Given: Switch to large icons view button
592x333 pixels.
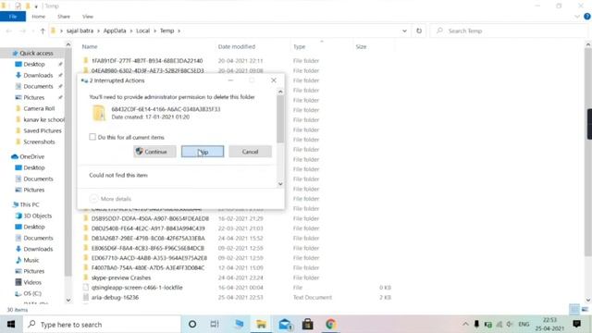Looking at the screenshot, I should (585, 310).
